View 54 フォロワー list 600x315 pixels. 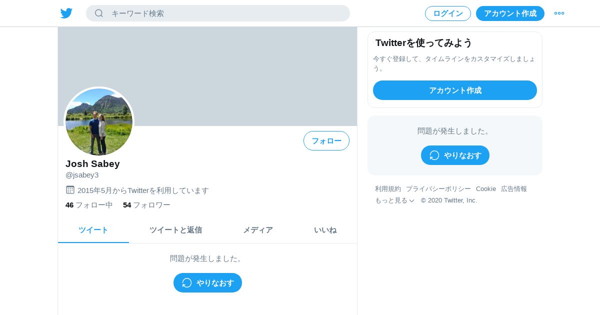(x=146, y=205)
